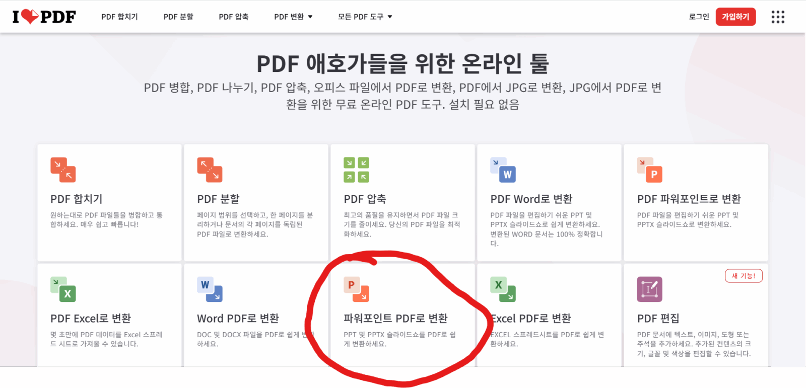Viewport: 806px width, 388px height.
Task: Click the 로그인 login link
Action: [699, 17]
